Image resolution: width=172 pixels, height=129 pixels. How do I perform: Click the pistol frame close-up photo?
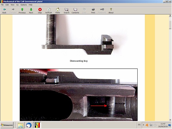(79, 95)
